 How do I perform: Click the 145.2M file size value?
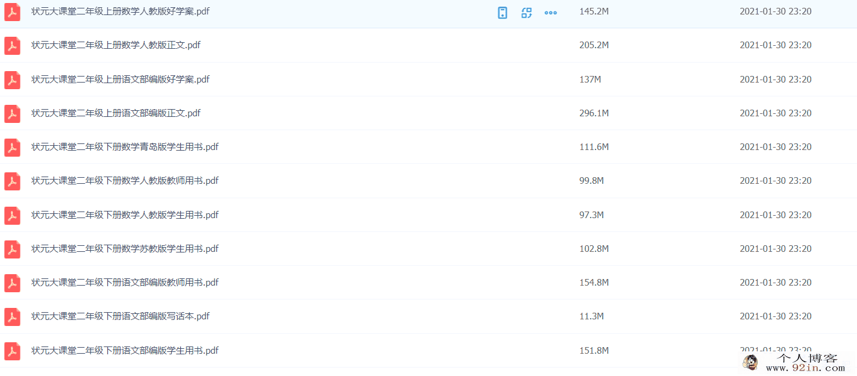click(594, 11)
